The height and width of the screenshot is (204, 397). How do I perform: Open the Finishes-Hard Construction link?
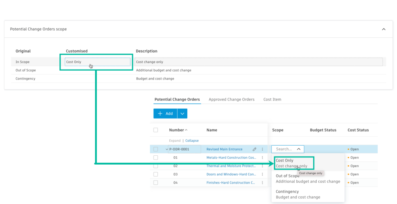pyautogui.click(x=231, y=182)
